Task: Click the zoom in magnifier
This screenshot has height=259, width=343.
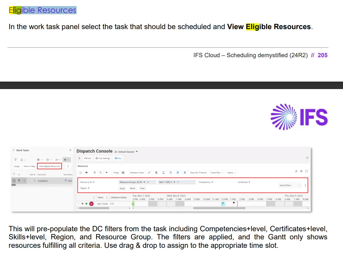Action: (95, 172)
